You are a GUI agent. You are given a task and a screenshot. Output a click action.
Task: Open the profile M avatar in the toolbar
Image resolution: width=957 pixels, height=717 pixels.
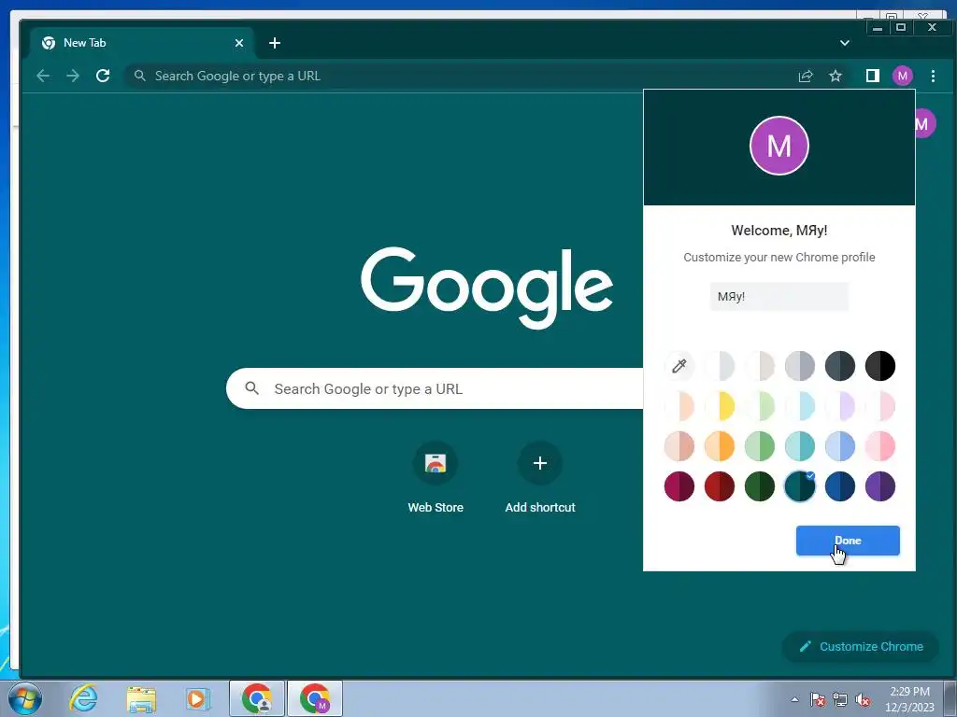click(x=903, y=76)
